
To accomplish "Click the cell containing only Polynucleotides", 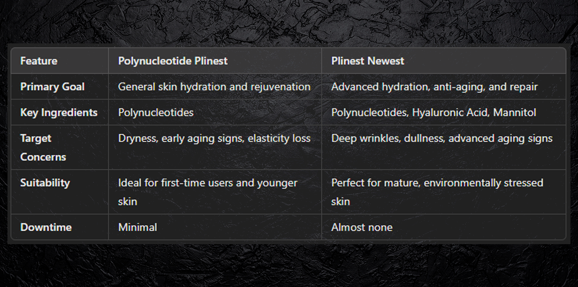I will [156, 112].
